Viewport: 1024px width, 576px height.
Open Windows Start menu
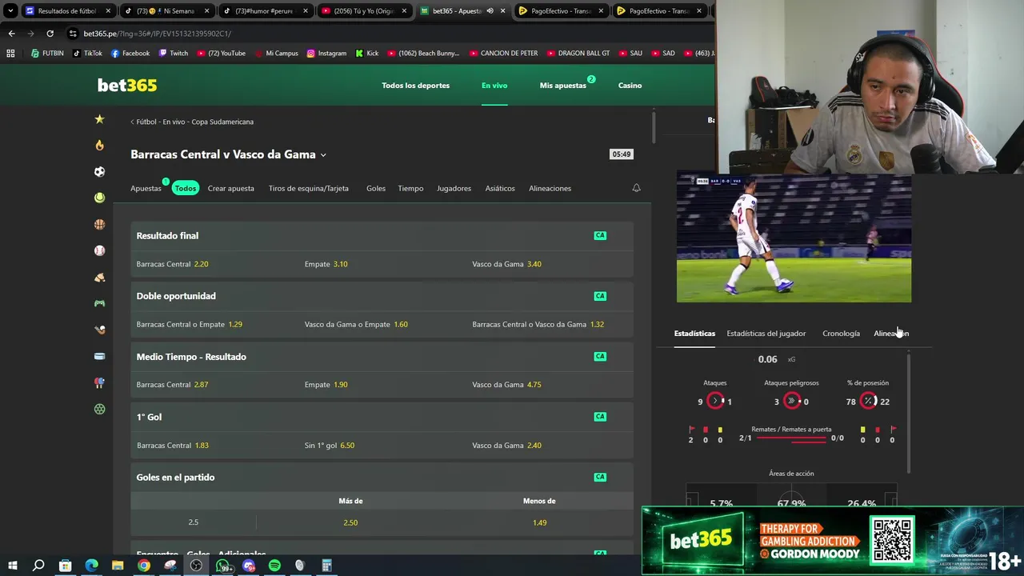[13, 566]
